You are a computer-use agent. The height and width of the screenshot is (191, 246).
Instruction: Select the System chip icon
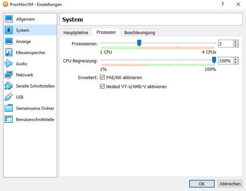tap(9, 30)
